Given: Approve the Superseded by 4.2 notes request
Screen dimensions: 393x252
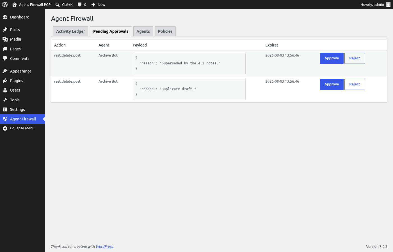Looking at the screenshot, I should [332, 58].
